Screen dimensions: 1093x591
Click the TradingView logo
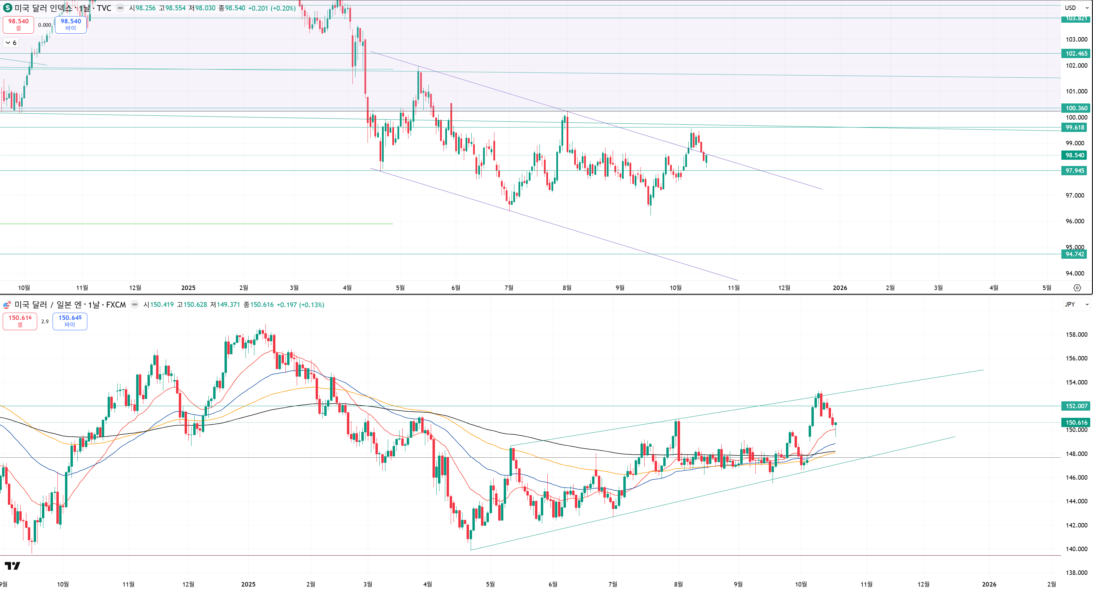tap(12, 566)
